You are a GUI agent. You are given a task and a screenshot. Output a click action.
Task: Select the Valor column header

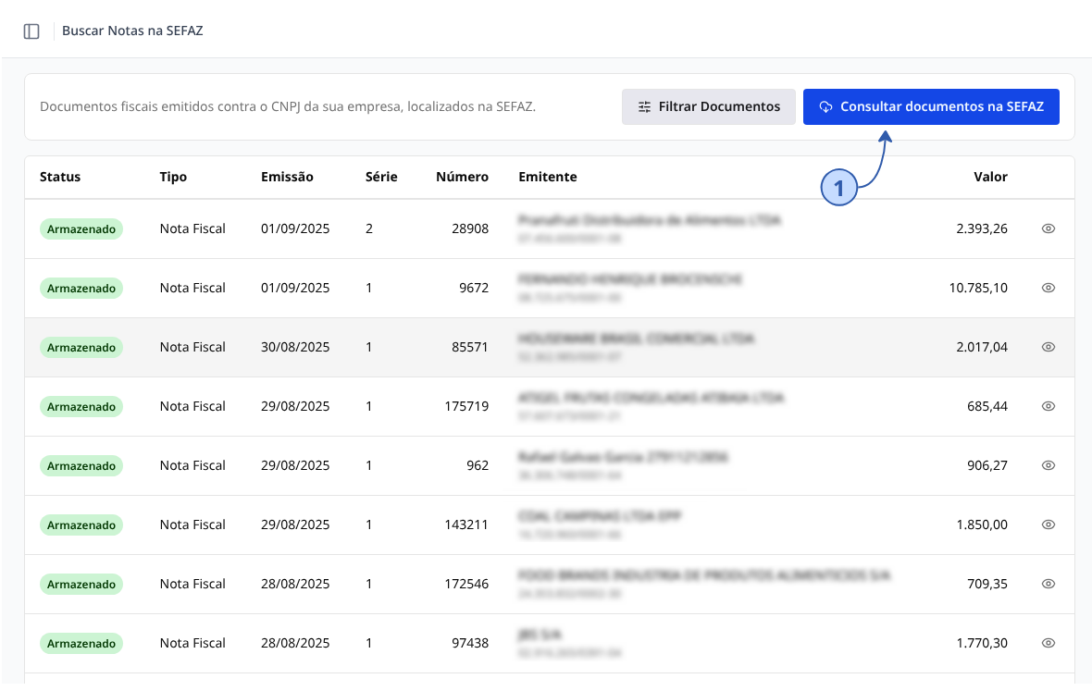[990, 177]
